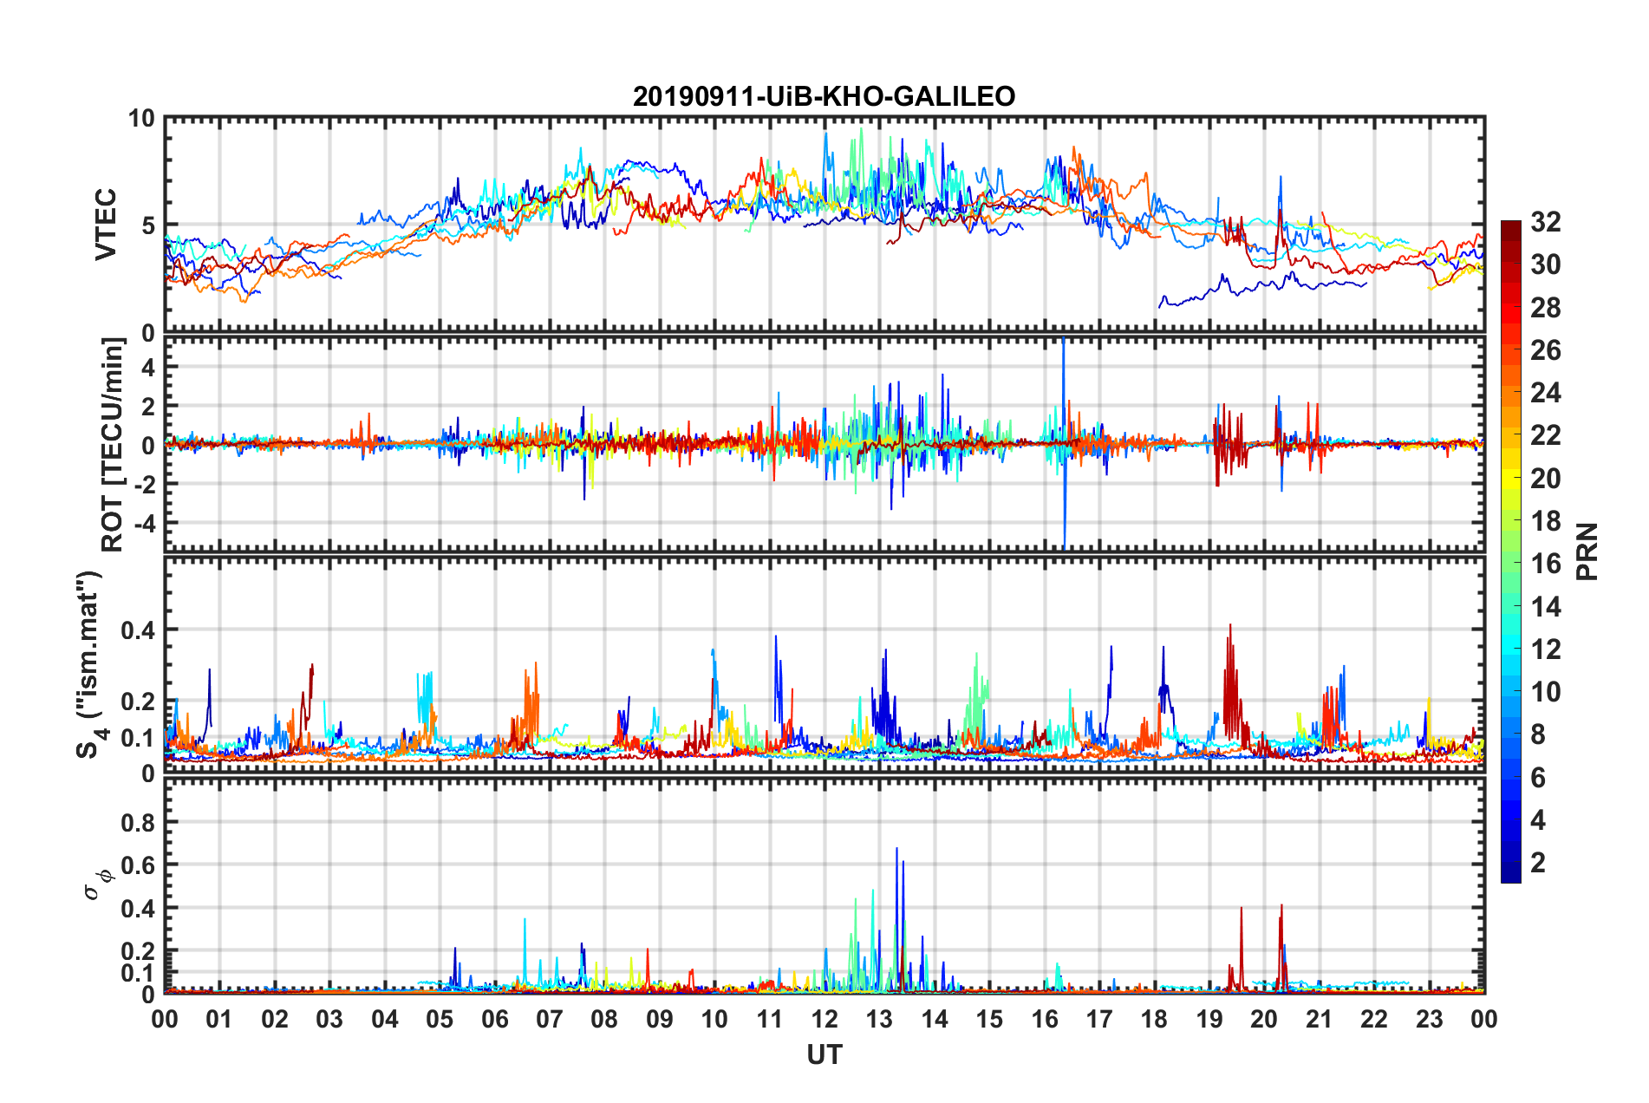Click the PRN colorbar label
This screenshot has width=1649, height=1103.
[x=1587, y=551]
